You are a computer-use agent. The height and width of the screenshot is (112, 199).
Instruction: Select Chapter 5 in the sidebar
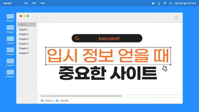pyautogui.click(x=23, y=48)
